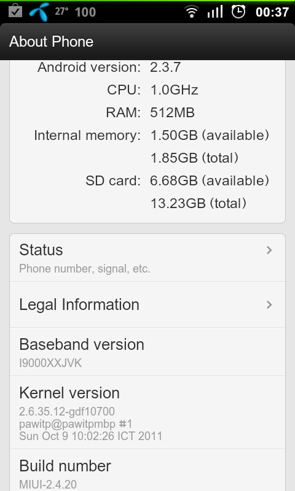Viewport: 295px width, 491px height.
Task: Tap the SD card 6.68GB available line
Action: click(178, 180)
